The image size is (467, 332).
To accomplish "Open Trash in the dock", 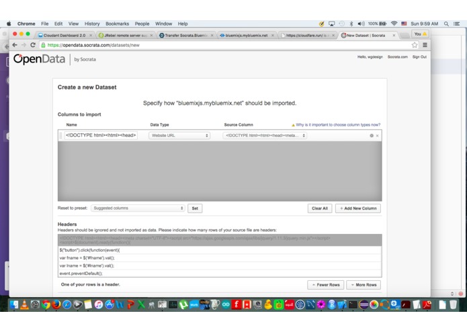I will coord(453,304).
